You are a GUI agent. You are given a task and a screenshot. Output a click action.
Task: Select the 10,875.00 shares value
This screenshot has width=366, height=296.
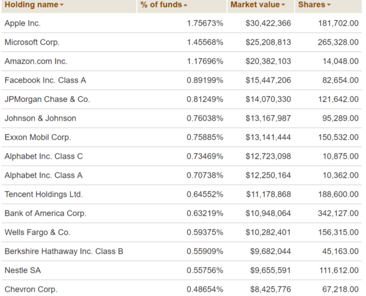coord(340,156)
